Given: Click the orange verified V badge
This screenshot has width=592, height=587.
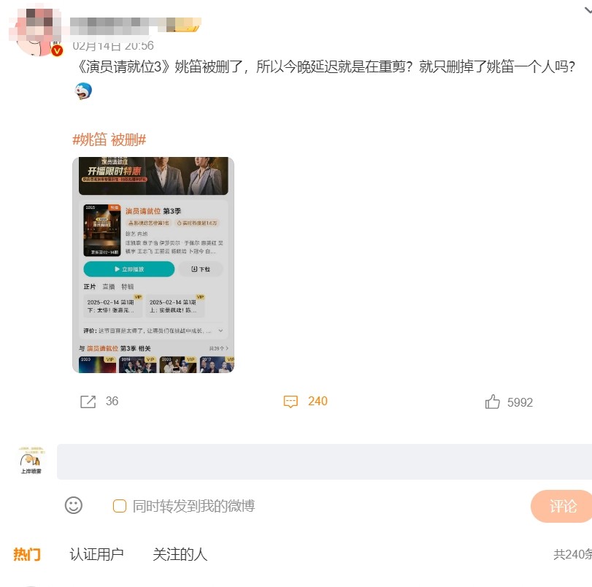Looking at the screenshot, I should point(57,50).
